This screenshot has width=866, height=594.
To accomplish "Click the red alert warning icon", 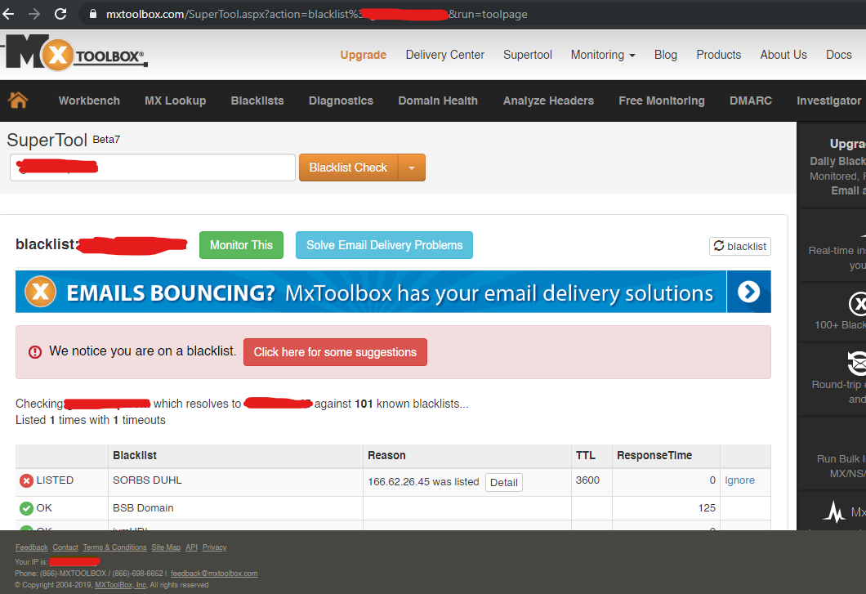I will tap(35, 352).
